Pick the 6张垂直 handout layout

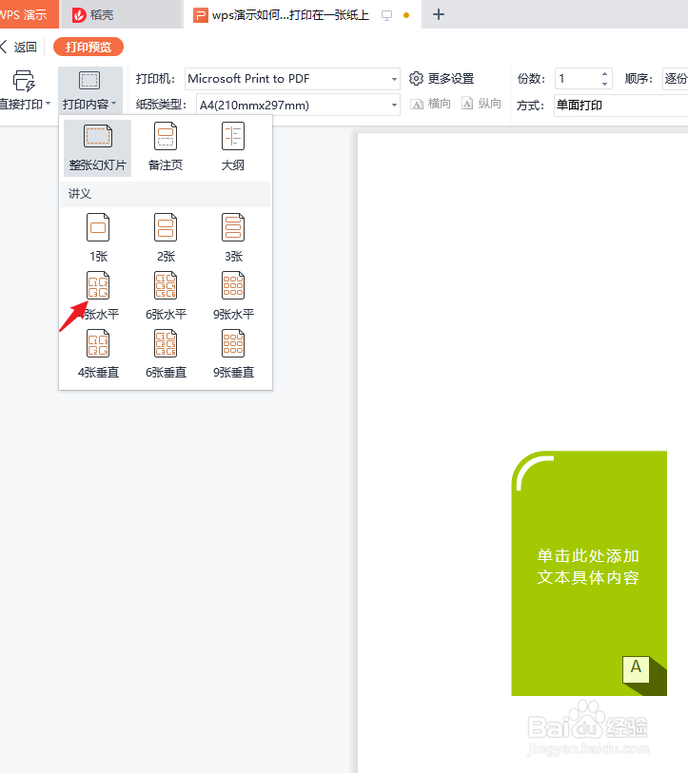[x=166, y=354]
